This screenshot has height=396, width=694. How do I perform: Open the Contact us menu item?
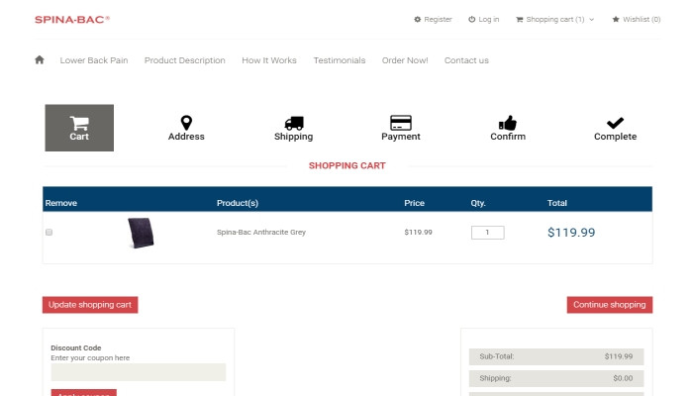[x=466, y=60]
